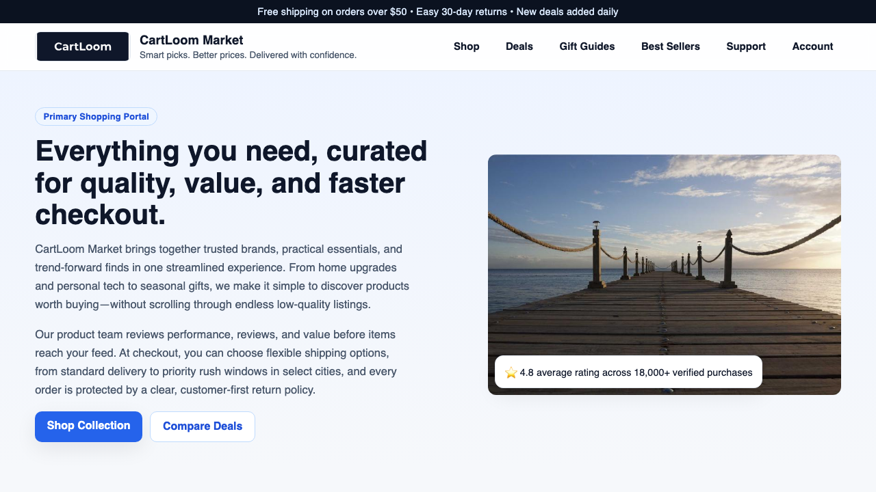The image size is (876, 492).
Task: Click the main headline about curated quality
Action: coord(231,182)
